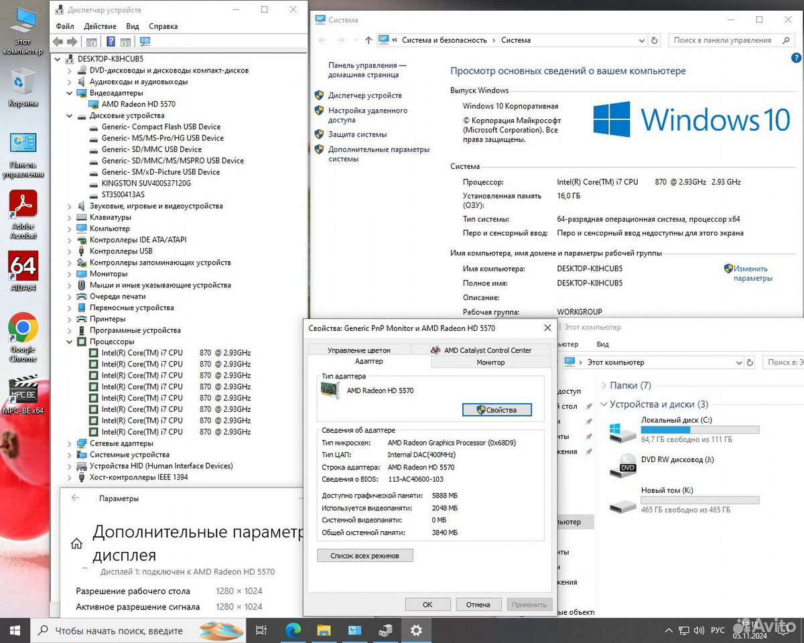Open Защита системы link
The height and width of the screenshot is (643, 804).
pyautogui.click(x=358, y=135)
